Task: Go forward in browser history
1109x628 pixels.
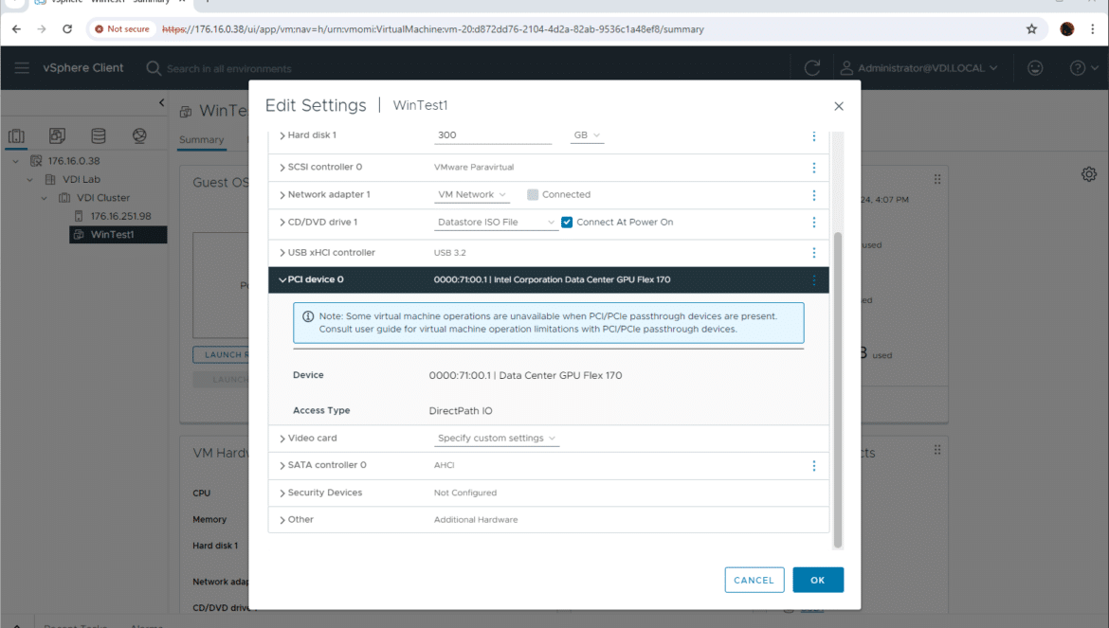Action: (x=42, y=29)
